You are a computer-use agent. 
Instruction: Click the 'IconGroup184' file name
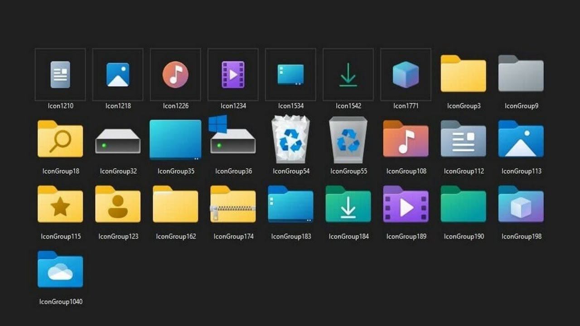348,236
